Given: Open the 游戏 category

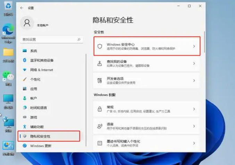Looking at the screenshot, I should tap(51, 117).
